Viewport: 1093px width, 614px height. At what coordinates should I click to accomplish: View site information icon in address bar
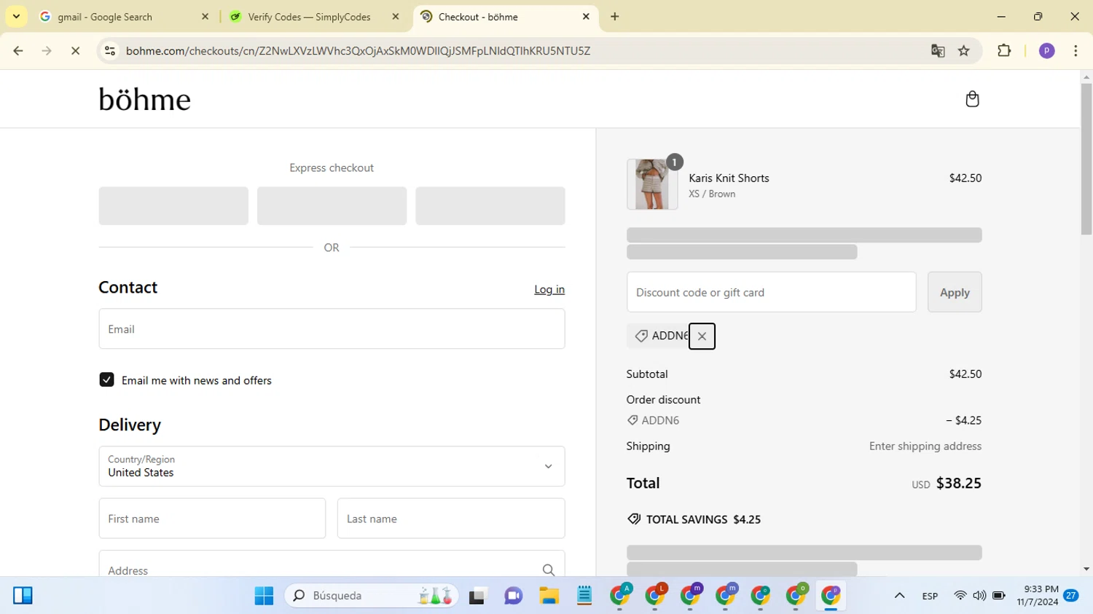(110, 51)
